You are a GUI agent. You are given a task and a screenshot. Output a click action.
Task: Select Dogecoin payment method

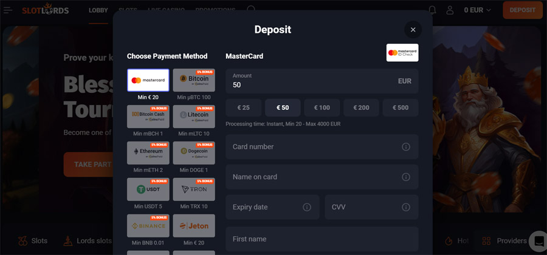(194, 153)
